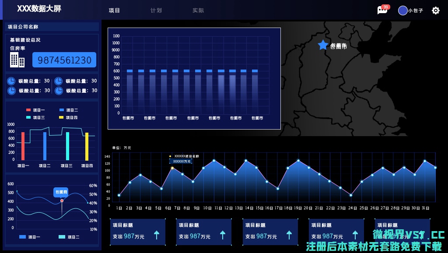Open the messages icon with 99 badge

pos(382,11)
